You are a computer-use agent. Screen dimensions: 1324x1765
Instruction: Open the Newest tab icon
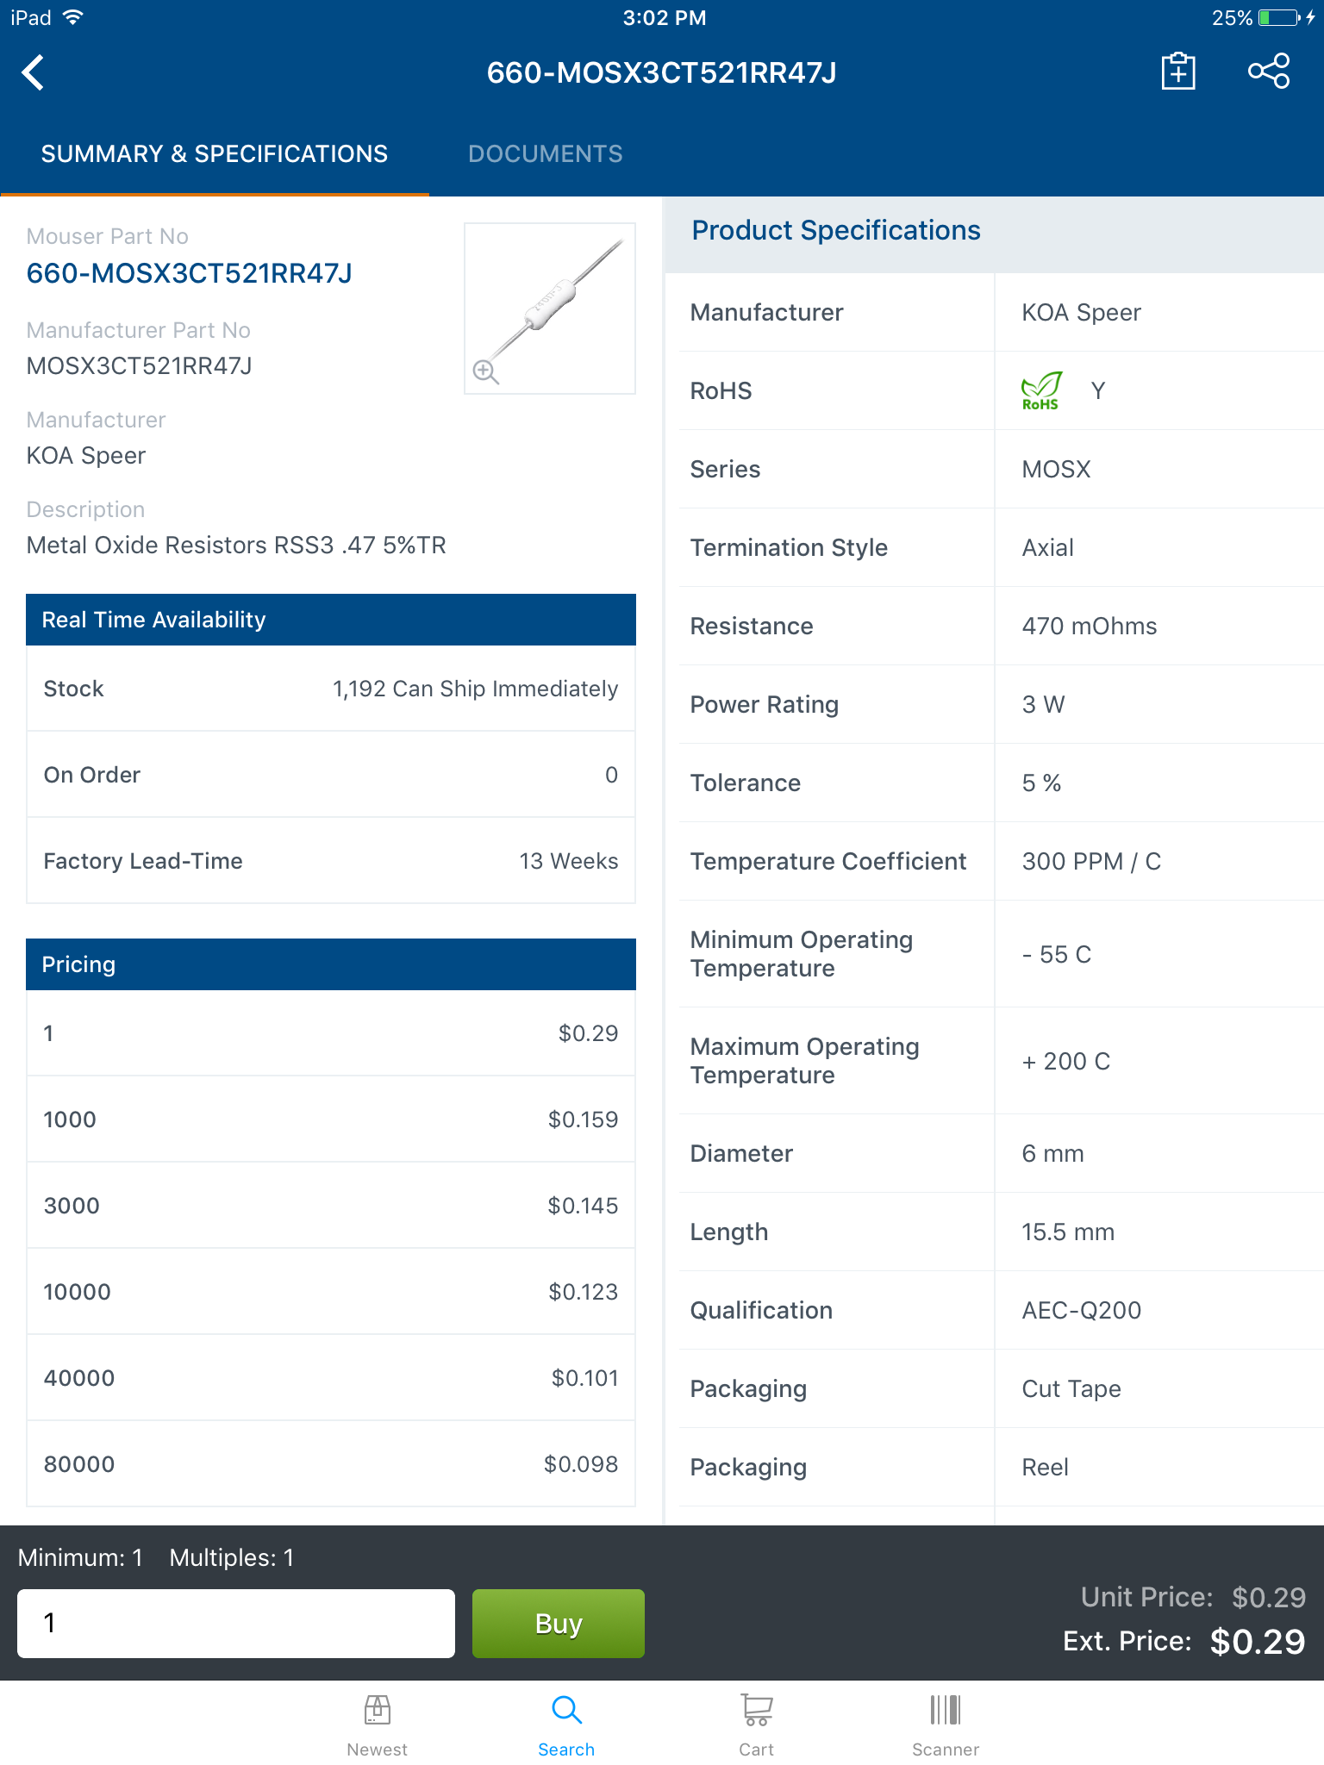(x=377, y=1726)
